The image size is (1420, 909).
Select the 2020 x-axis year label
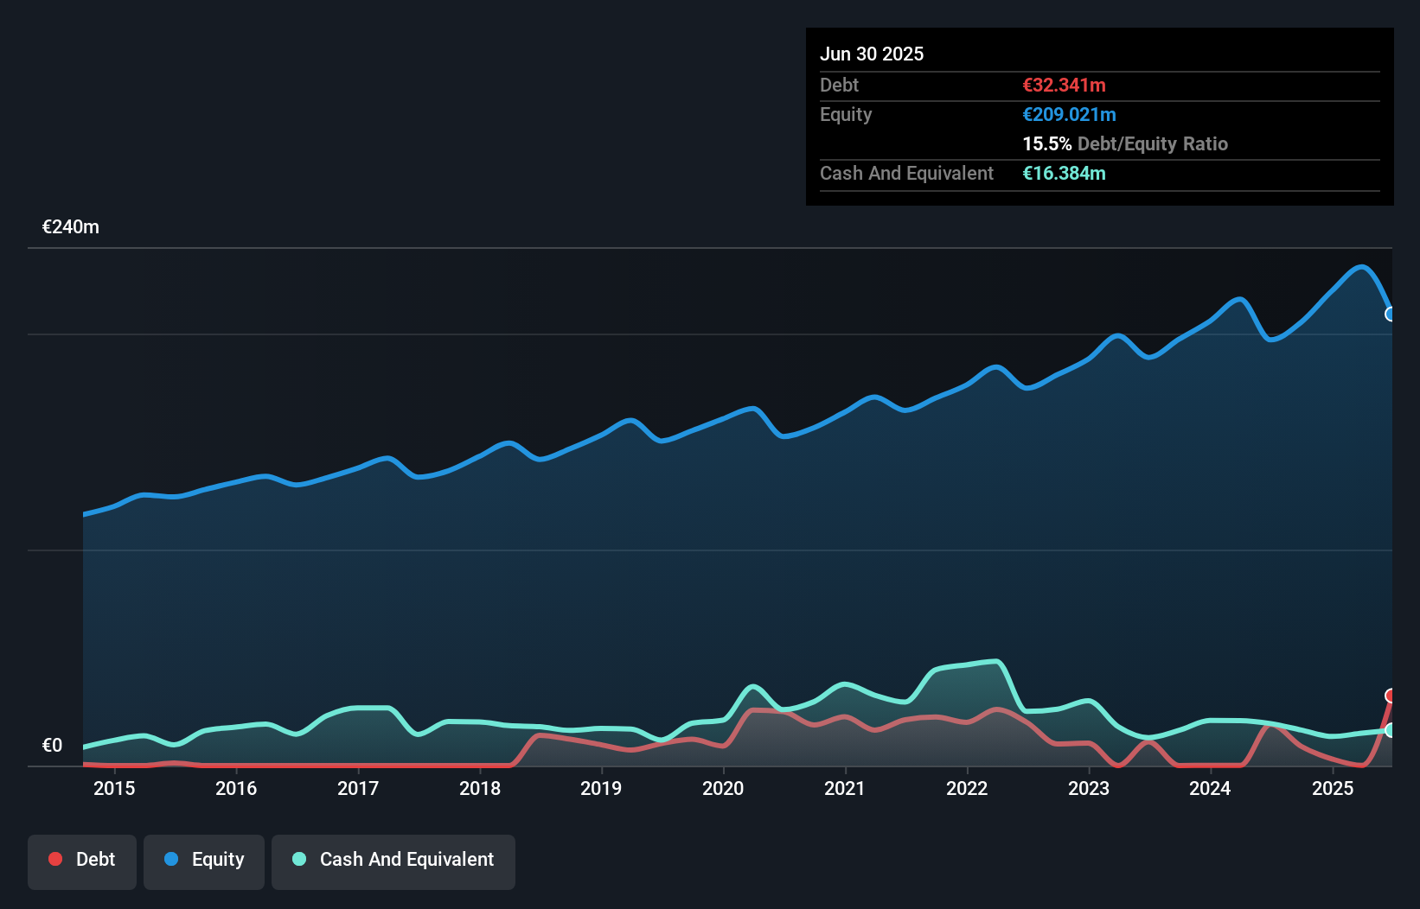click(x=723, y=788)
